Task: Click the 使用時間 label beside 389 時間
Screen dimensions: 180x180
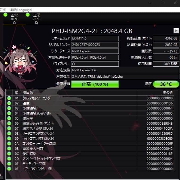Action: coord(145,64)
